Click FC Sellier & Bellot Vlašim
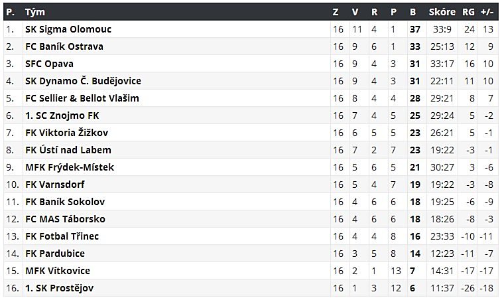The image size is (502, 300). click(82, 98)
